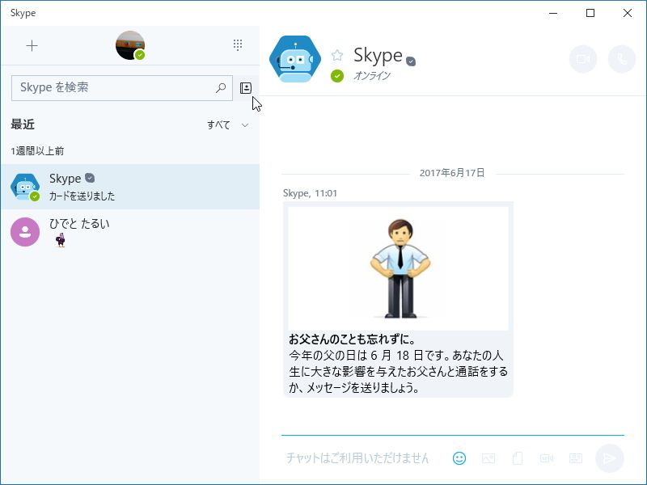Image resolution: width=647 pixels, height=485 pixels.
Task: Maximize the Skype window
Action: click(590, 13)
